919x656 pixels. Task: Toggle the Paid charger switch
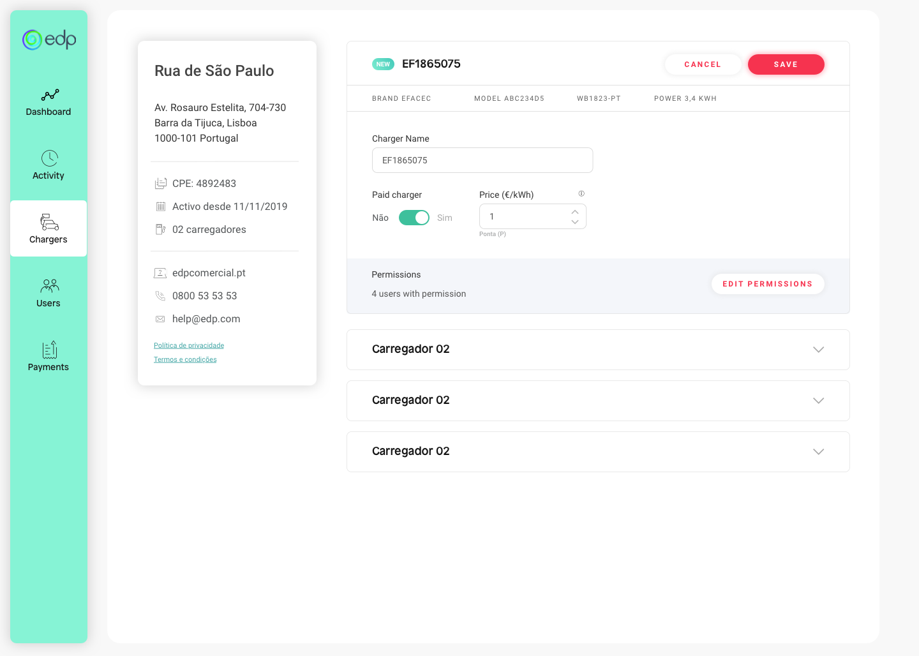414,218
